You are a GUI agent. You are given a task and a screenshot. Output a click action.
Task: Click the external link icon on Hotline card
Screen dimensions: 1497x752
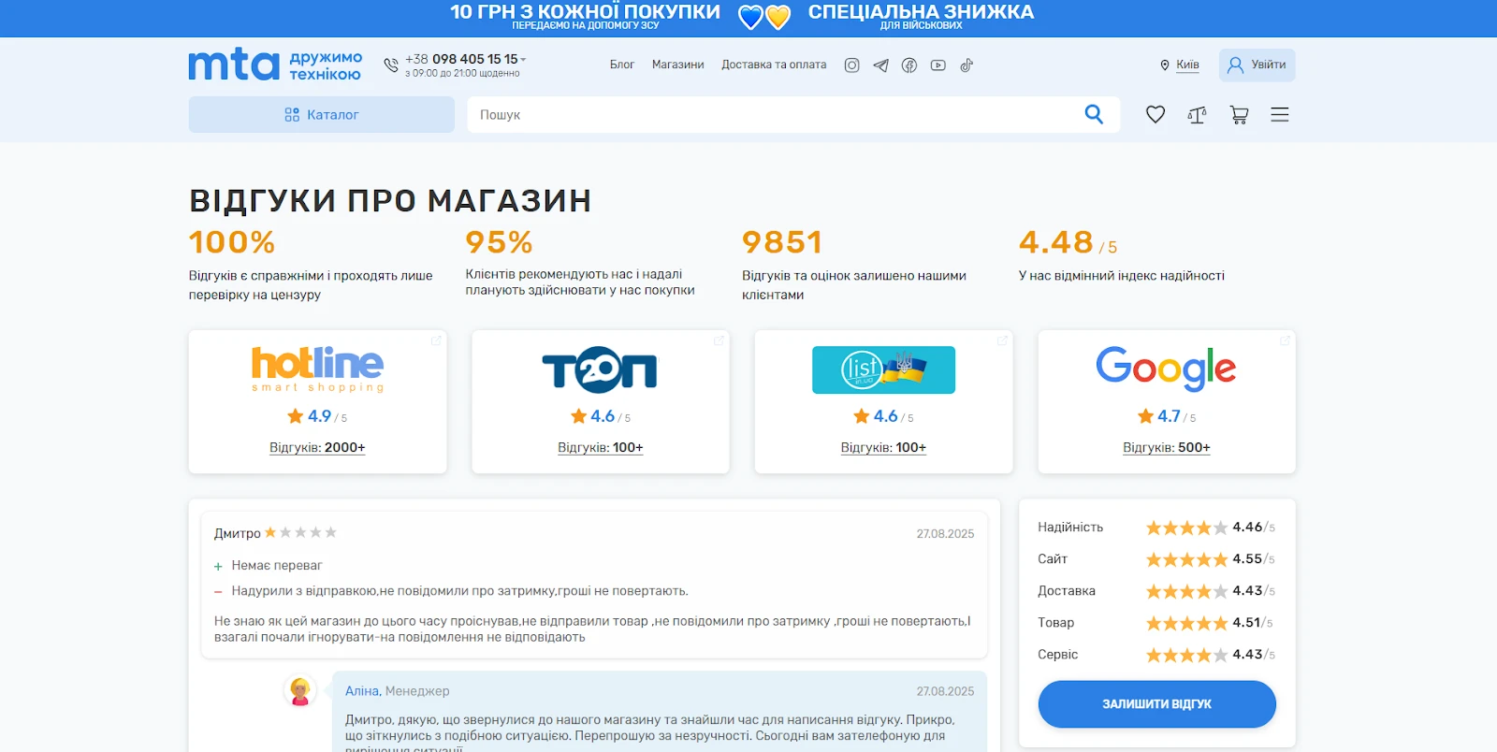(x=436, y=340)
